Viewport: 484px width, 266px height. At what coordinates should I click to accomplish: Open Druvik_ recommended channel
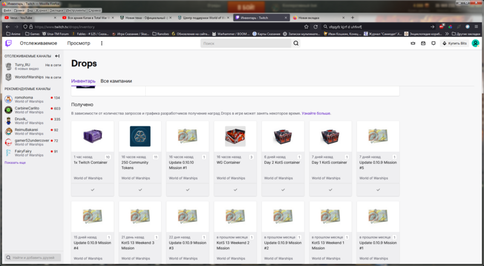tap(33, 121)
